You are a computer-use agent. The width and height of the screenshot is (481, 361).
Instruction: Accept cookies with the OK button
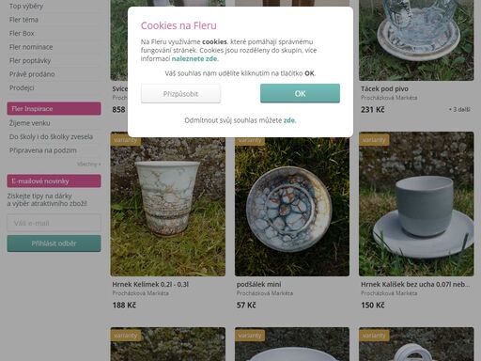[300, 93]
